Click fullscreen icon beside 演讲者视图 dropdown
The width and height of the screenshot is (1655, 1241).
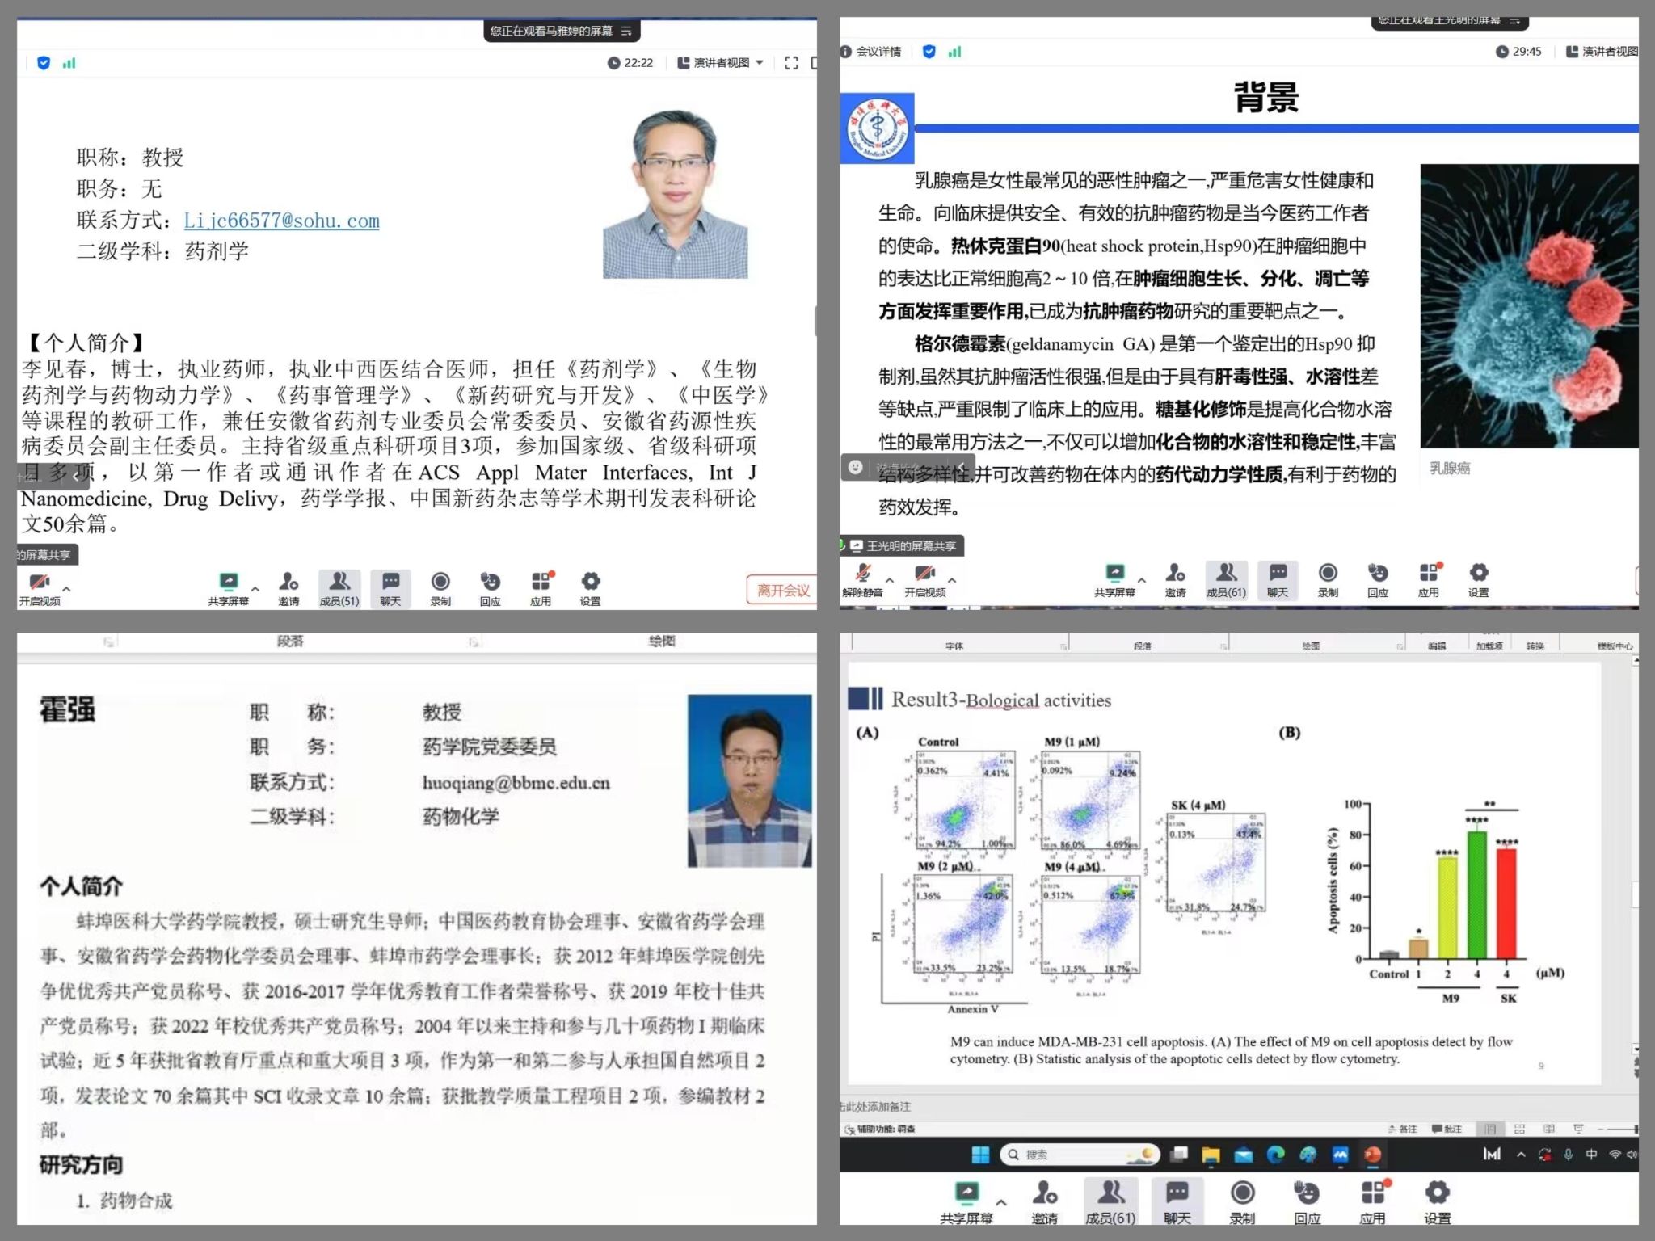coord(791,63)
